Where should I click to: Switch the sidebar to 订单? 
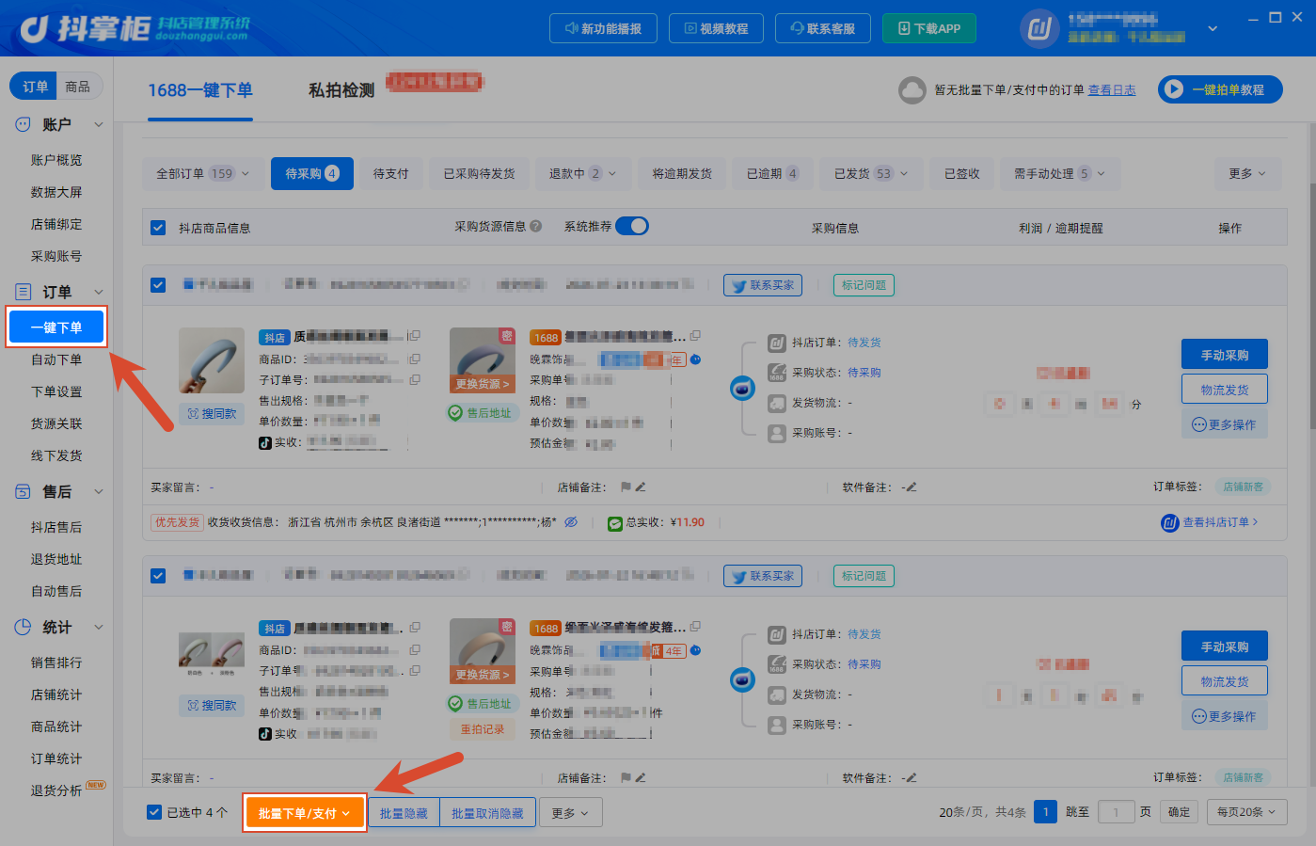pos(35,87)
